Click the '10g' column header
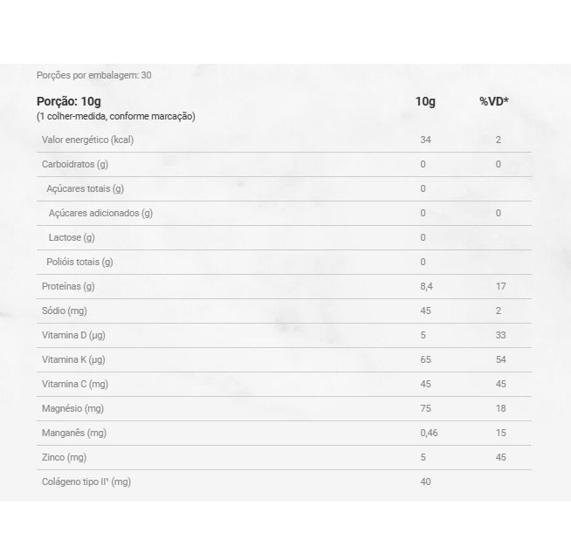 (425, 102)
